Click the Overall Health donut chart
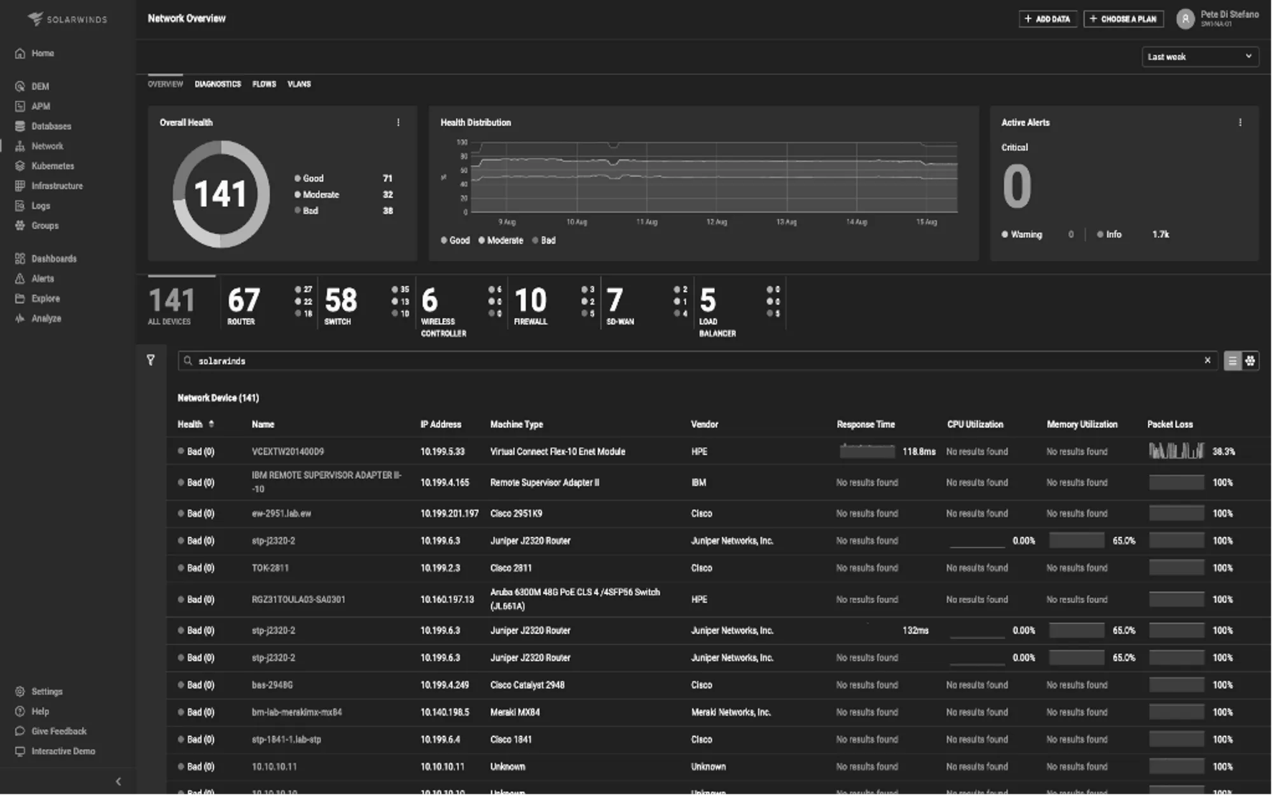This screenshot has height=795, width=1272. [x=221, y=194]
